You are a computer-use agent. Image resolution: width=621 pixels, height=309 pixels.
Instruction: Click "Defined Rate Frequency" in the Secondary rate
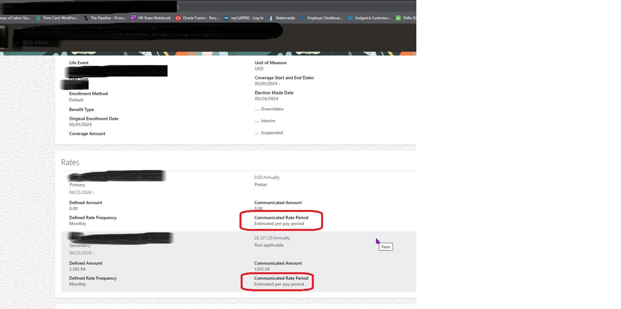93,278
